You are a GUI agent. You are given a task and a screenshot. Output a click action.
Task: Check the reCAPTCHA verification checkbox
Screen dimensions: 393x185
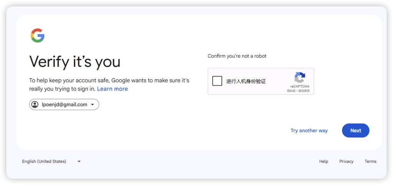(x=217, y=81)
